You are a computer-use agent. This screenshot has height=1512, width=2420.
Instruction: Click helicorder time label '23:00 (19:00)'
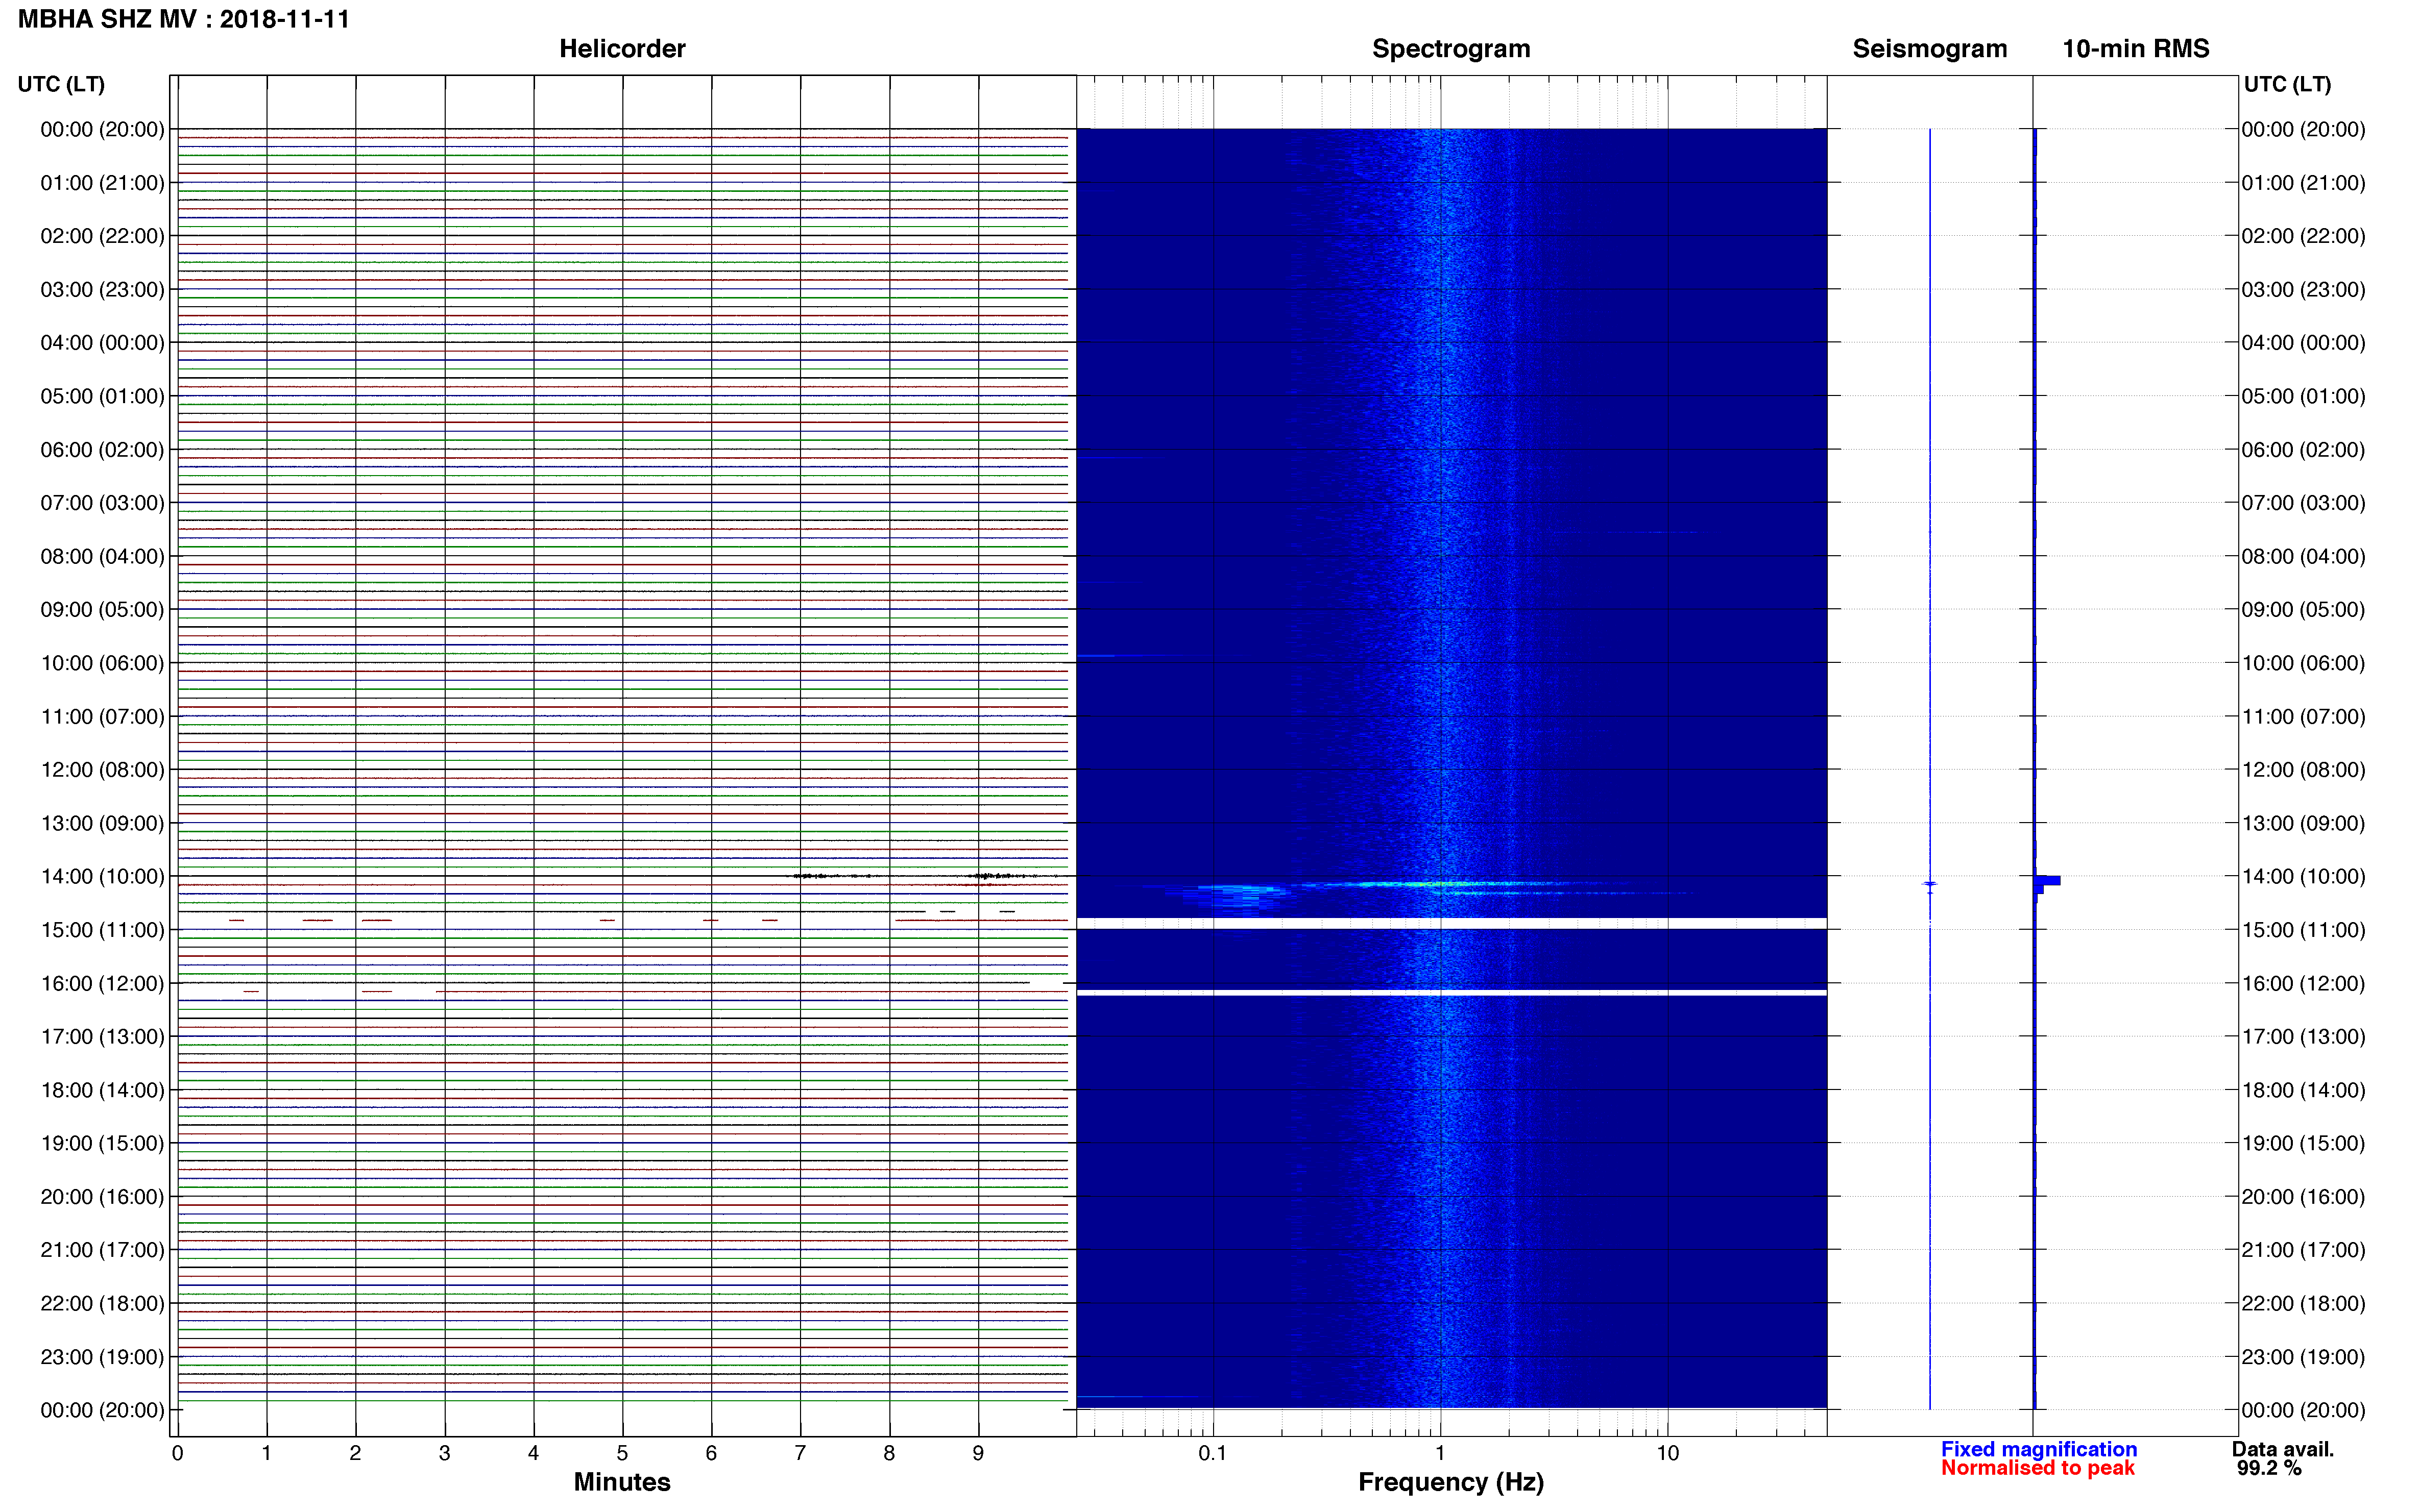pos(102,1357)
